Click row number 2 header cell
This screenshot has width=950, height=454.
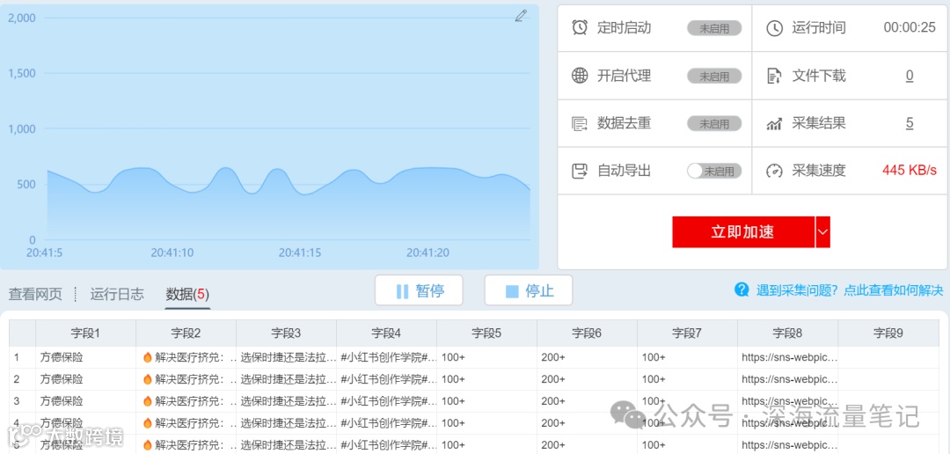(22, 379)
